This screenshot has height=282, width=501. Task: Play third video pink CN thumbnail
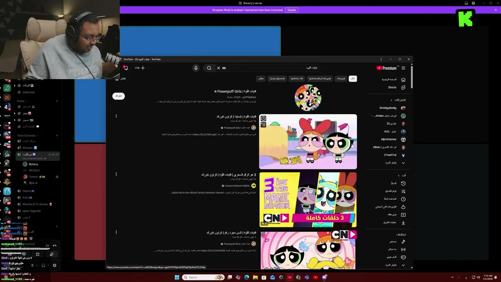[308, 250]
